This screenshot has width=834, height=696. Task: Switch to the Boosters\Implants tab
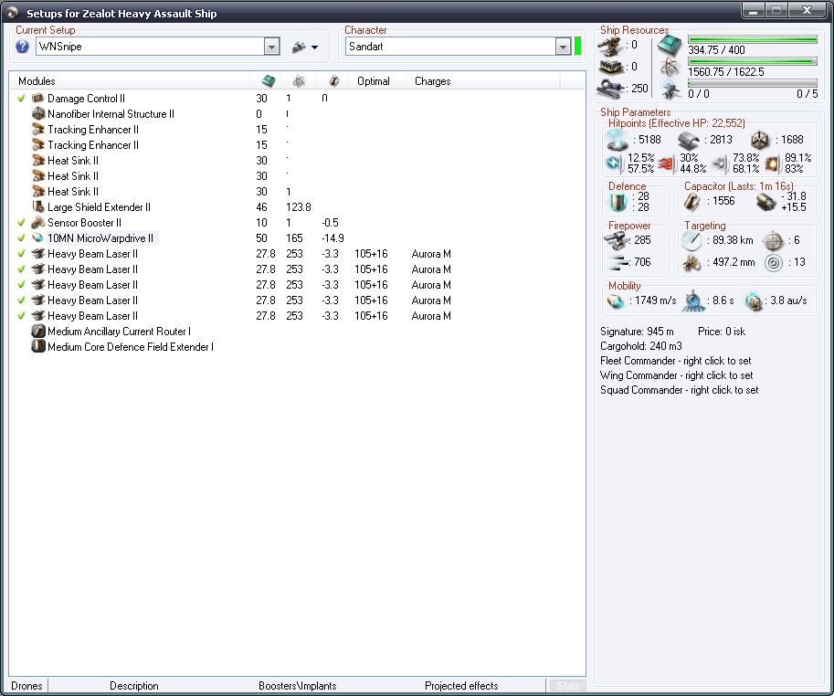[x=297, y=685]
